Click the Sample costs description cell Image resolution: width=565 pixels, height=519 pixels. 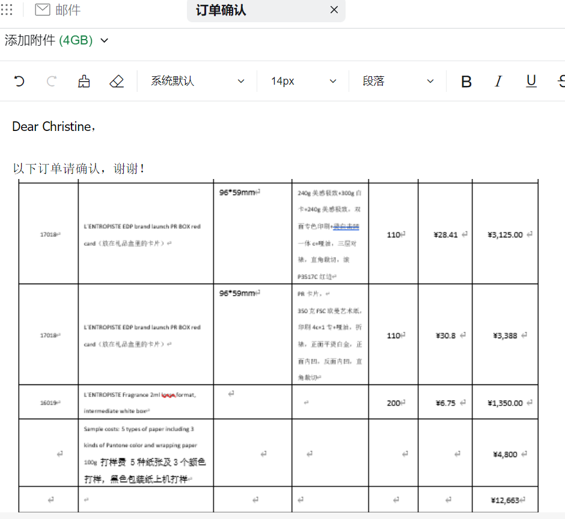pyautogui.click(x=146, y=453)
